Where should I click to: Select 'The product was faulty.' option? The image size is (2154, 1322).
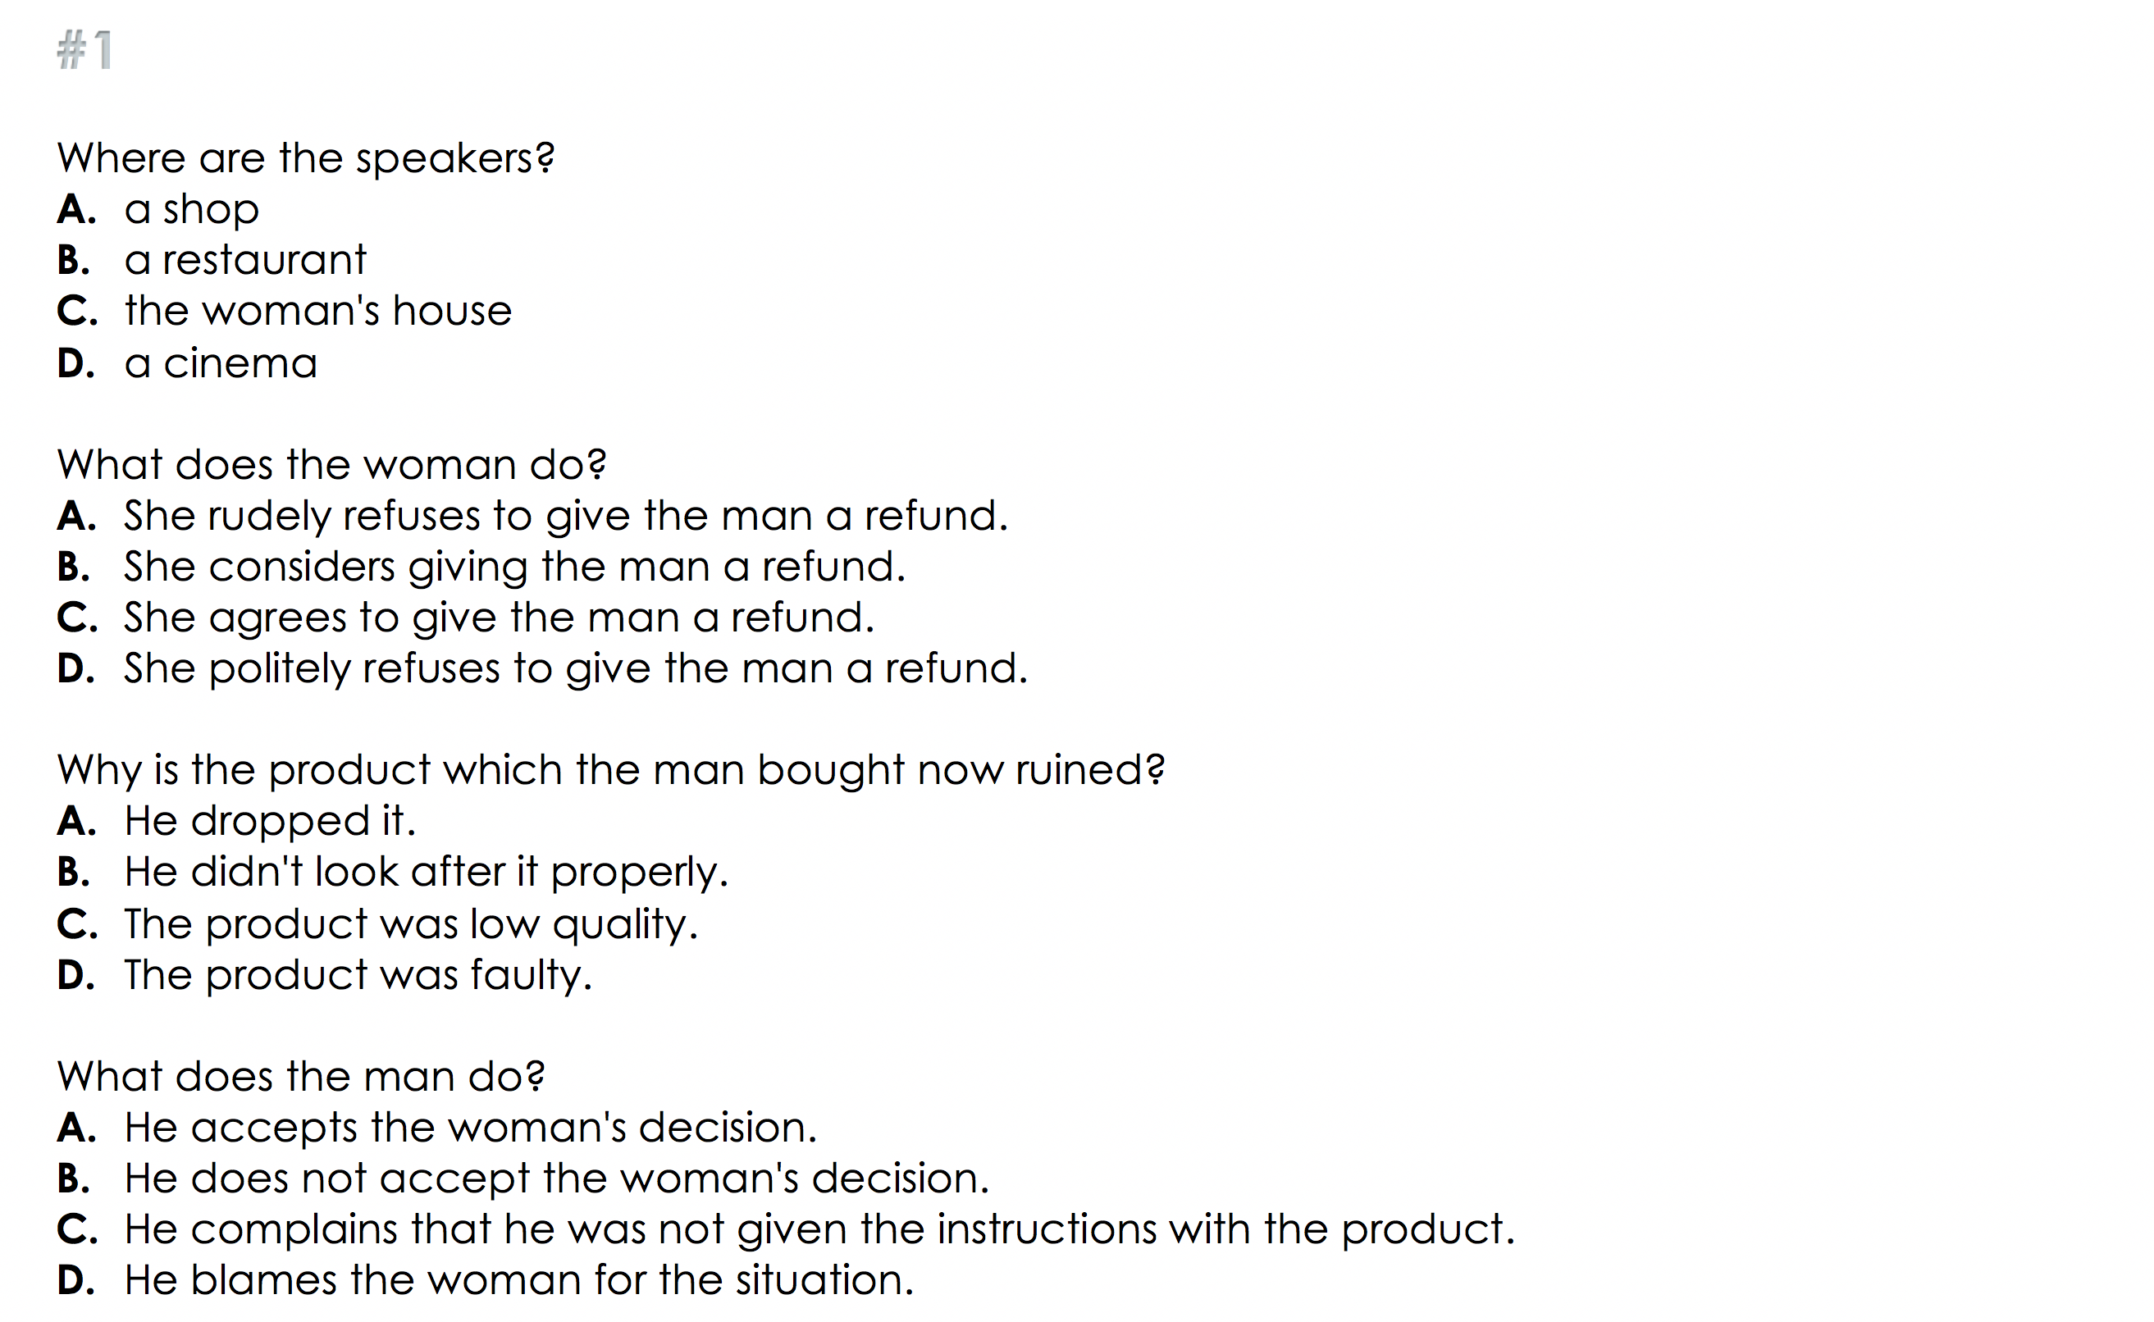click(x=358, y=975)
